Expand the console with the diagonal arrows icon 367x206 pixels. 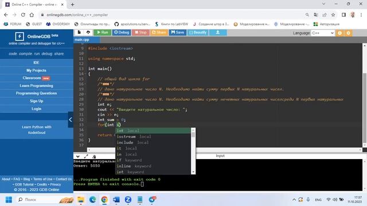pos(86,156)
